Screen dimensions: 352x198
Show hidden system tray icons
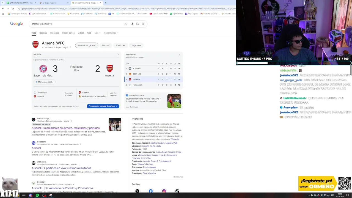(308, 195)
